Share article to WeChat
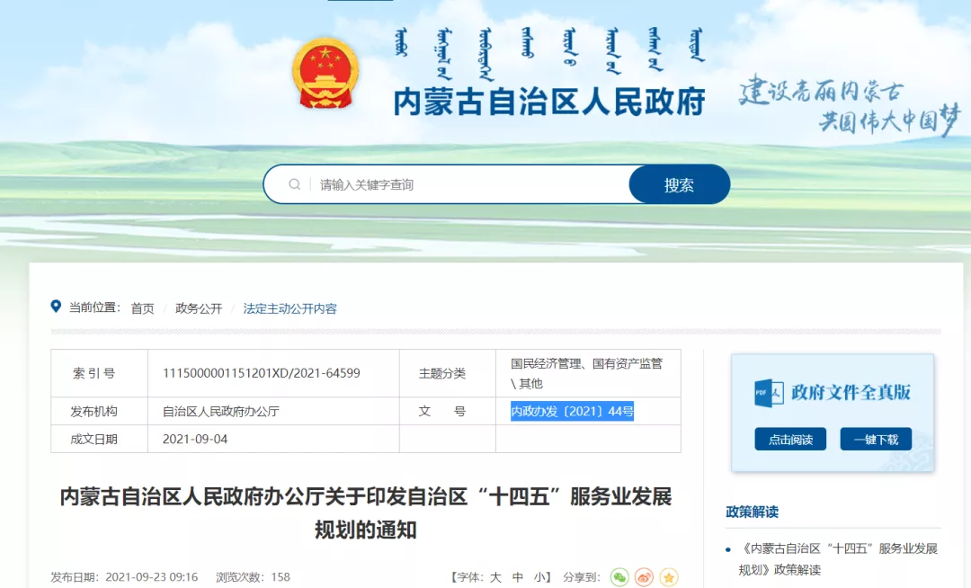 point(619,577)
